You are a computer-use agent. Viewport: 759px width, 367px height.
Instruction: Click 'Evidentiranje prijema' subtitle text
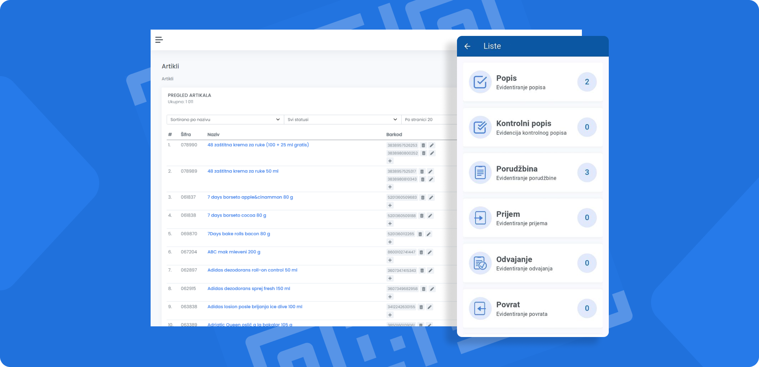click(522, 223)
